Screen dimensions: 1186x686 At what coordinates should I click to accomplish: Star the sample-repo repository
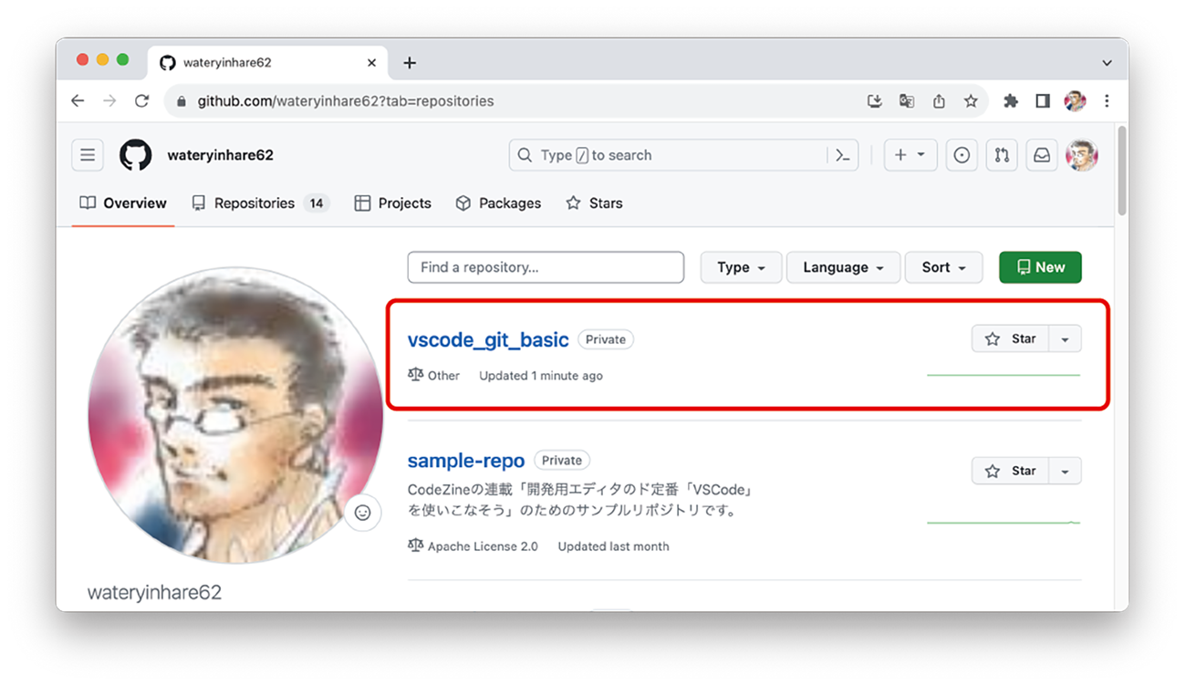(x=1011, y=472)
